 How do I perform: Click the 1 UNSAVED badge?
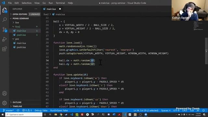point(34,14)
